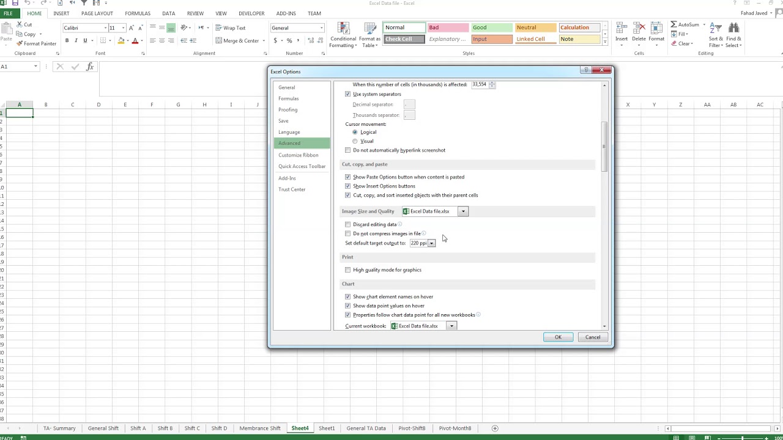Increase font size with the large A icon
The height and width of the screenshot is (440, 783).
pos(132,28)
